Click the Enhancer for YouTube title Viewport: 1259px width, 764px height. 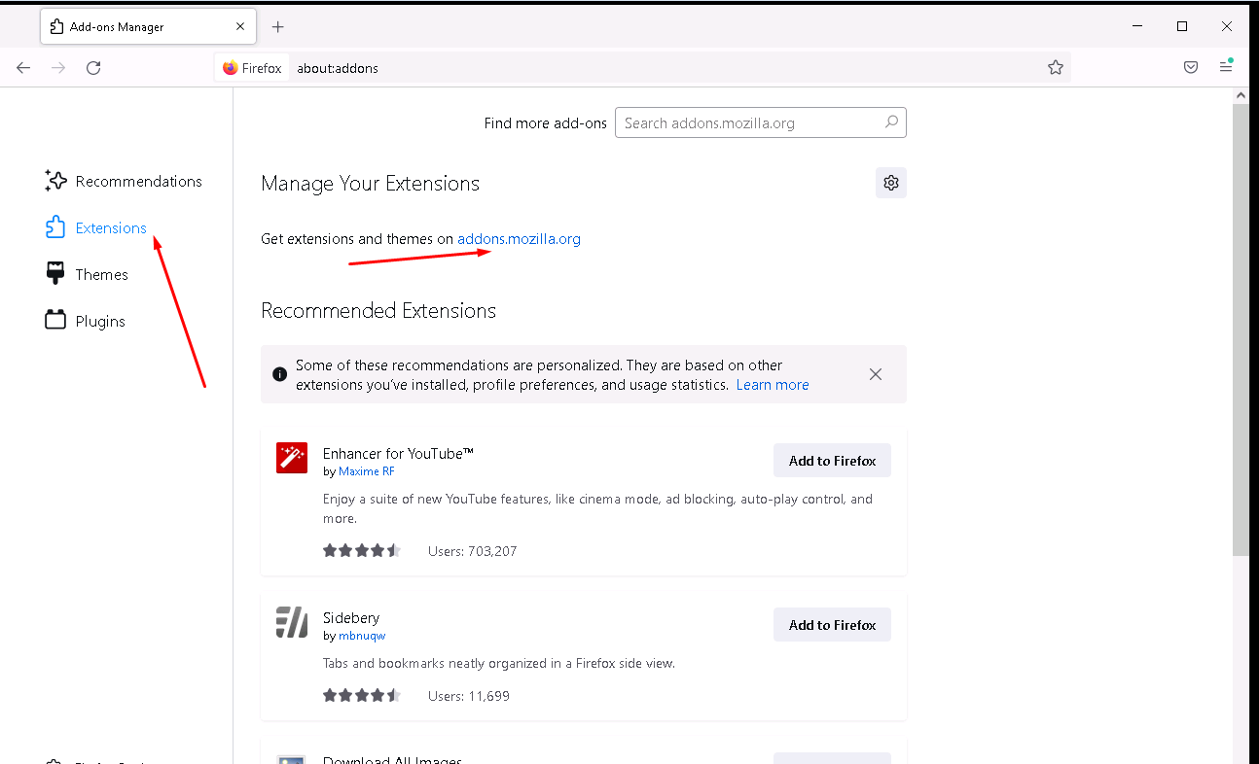tap(398, 453)
